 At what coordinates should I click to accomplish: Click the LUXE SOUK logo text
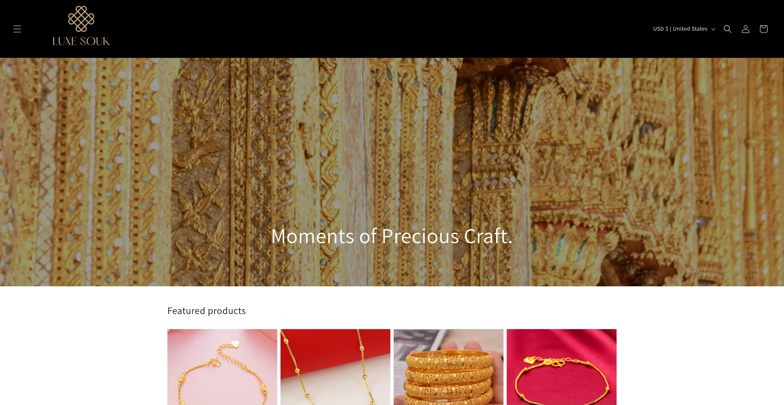pyautogui.click(x=81, y=41)
